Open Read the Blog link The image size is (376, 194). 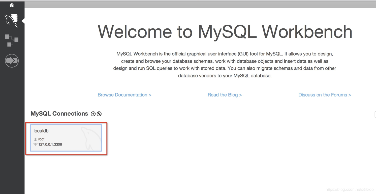click(225, 95)
